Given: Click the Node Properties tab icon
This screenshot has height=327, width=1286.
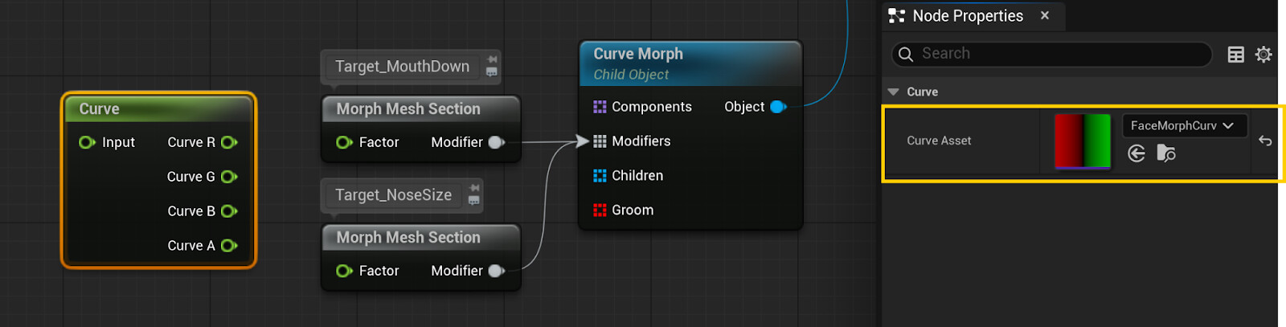Looking at the screenshot, I should 897,15.
